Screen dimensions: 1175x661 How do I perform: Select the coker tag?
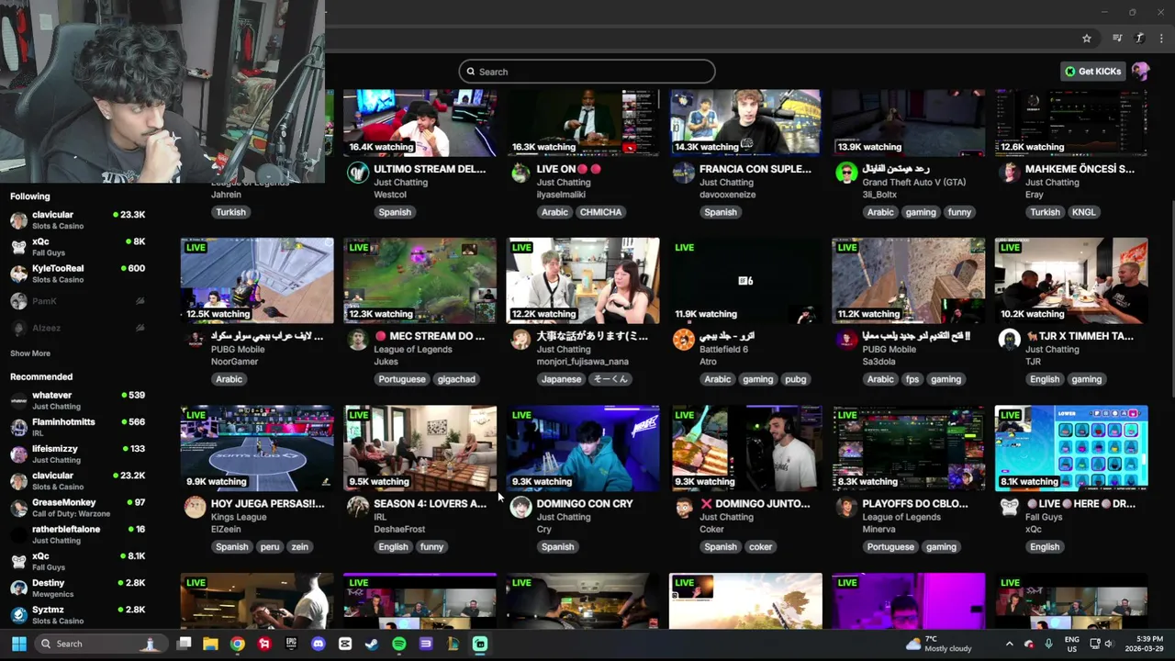click(760, 546)
